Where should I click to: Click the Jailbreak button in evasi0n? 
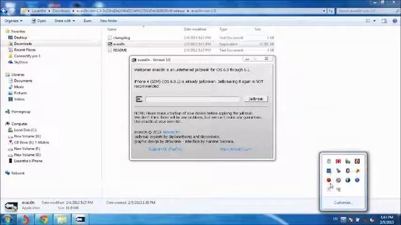click(256, 99)
